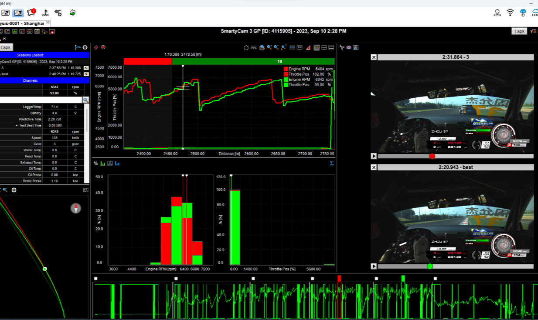This screenshot has width=538, height=320.
Task: Click the red record circle icon
Action: pyautogui.click(x=103, y=47)
